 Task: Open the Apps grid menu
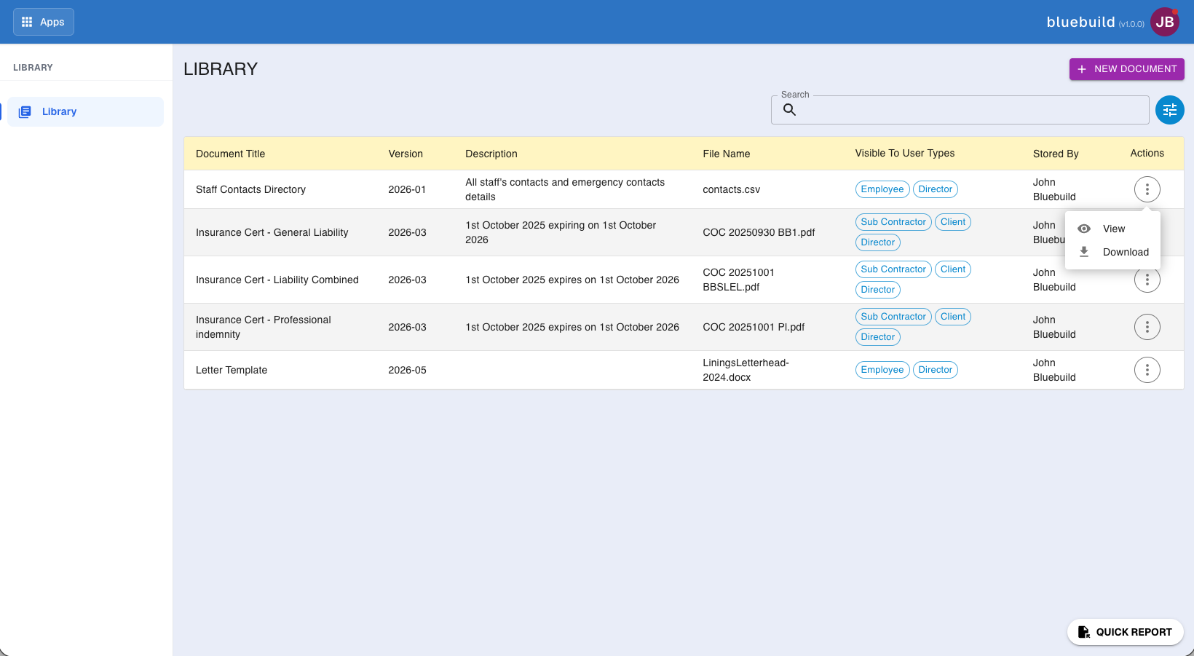coord(44,22)
